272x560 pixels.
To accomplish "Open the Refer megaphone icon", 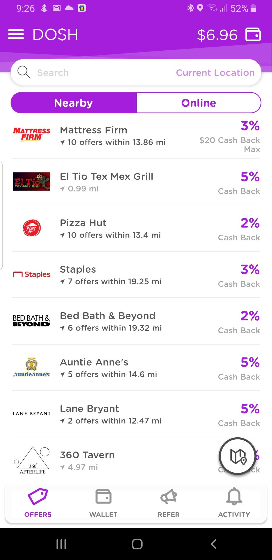I will point(168,497).
